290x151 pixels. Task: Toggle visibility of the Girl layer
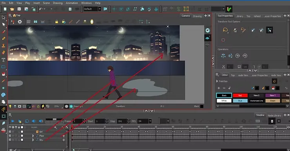tap(10, 131)
